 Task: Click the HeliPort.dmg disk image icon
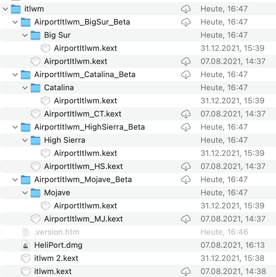(26, 245)
